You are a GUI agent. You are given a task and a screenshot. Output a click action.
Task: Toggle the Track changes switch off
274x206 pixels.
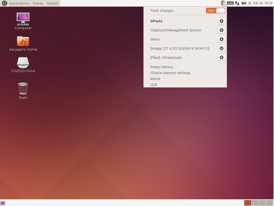click(215, 10)
